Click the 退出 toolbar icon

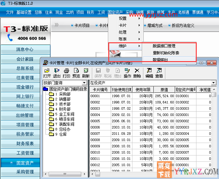[x=57, y=73]
